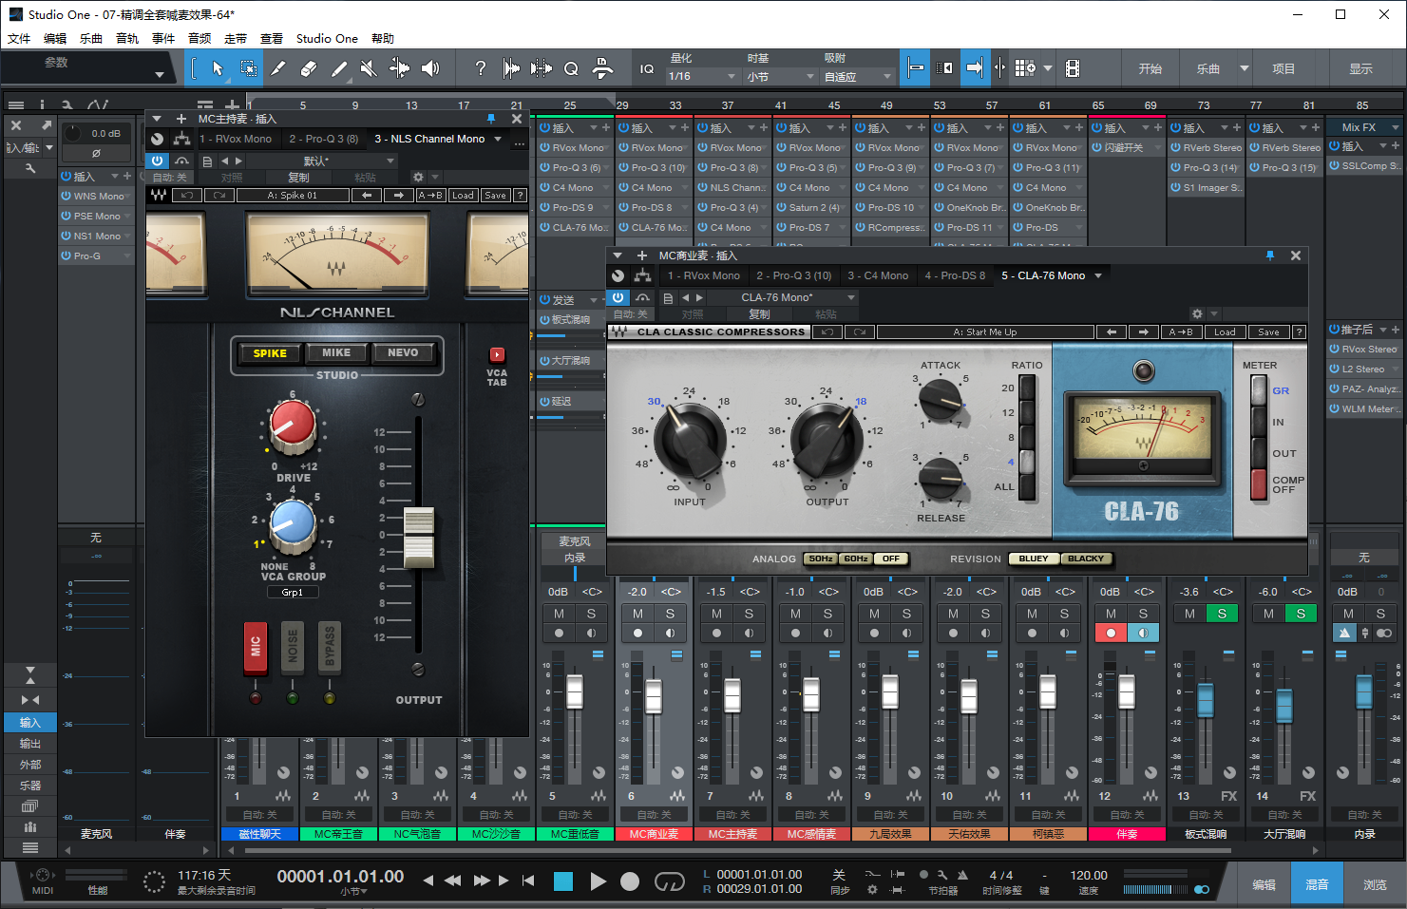Click the metronome icon in the transport bar
Viewport: 1407px width, 909px height.
click(x=961, y=875)
